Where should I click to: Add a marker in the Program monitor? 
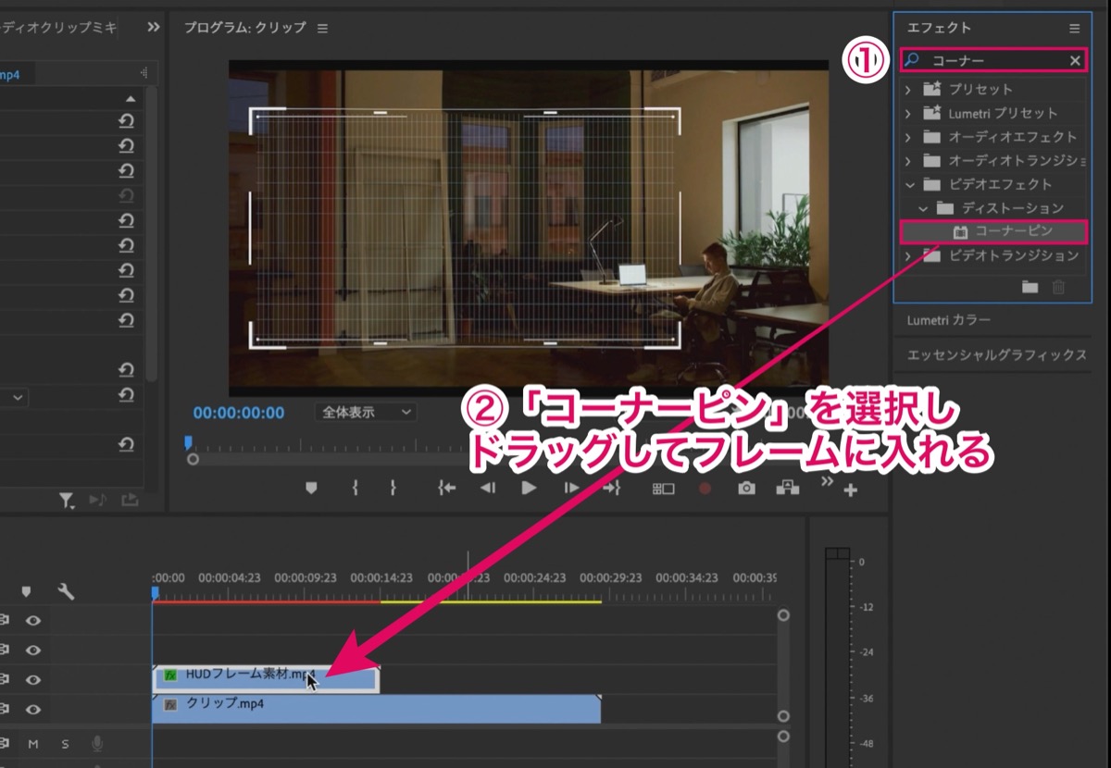(x=311, y=488)
